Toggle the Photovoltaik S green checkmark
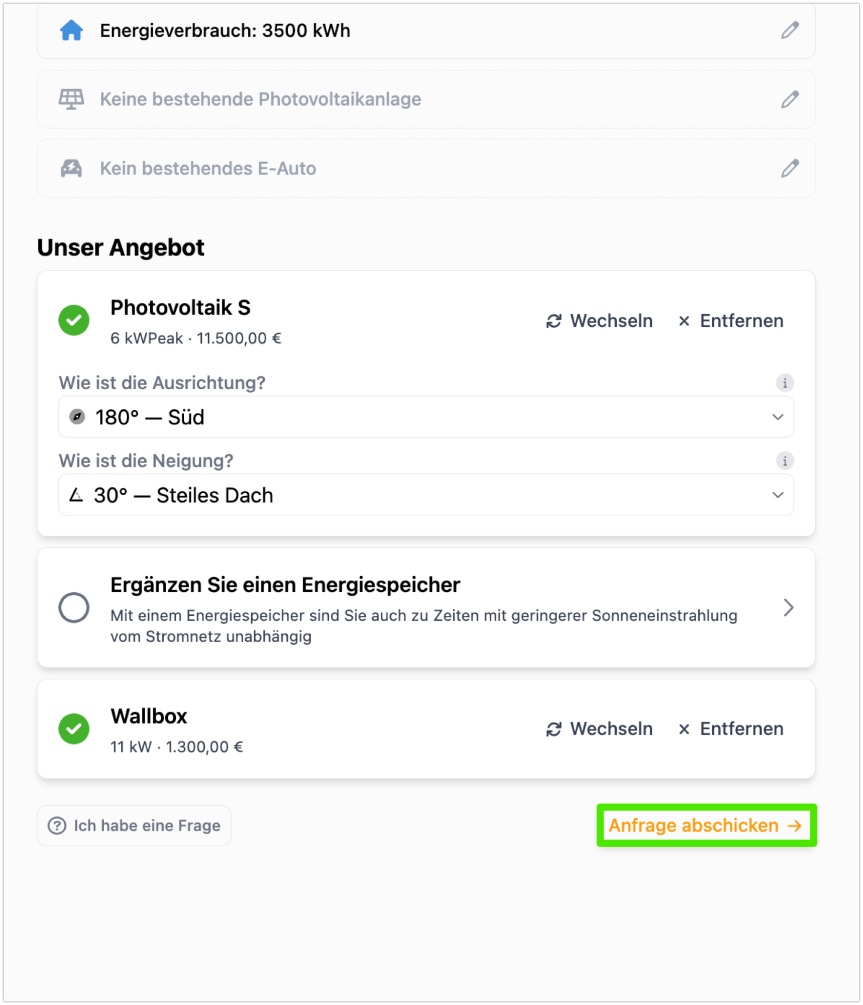This screenshot has height=1005, width=863. pos(74,320)
